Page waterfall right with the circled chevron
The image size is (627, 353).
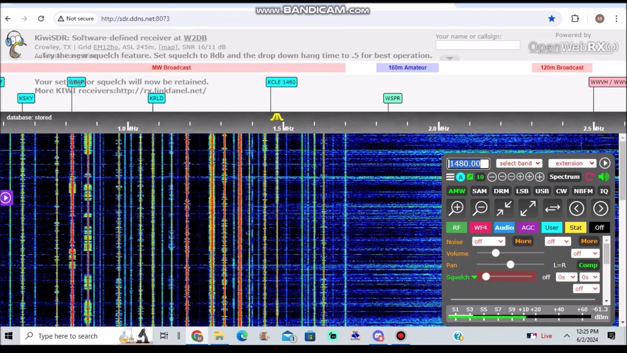[x=601, y=208]
